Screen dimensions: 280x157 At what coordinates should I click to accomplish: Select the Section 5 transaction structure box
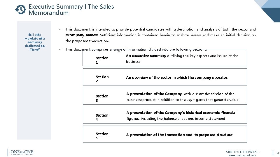pos(165,134)
